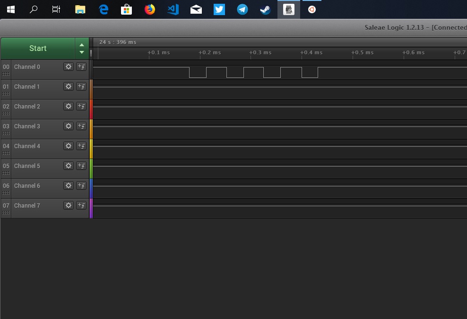Set trigger on Channel 1
The image size is (467, 319).
point(81,86)
